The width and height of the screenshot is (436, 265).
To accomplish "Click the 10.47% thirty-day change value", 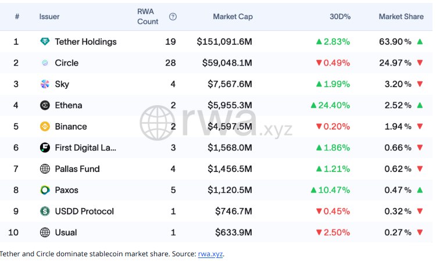I will click(x=334, y=190).
